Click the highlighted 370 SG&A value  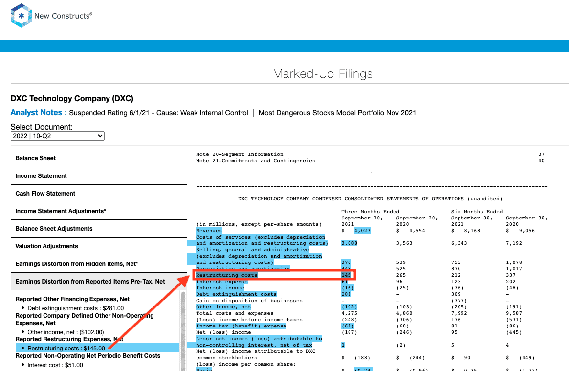(346, 262)
